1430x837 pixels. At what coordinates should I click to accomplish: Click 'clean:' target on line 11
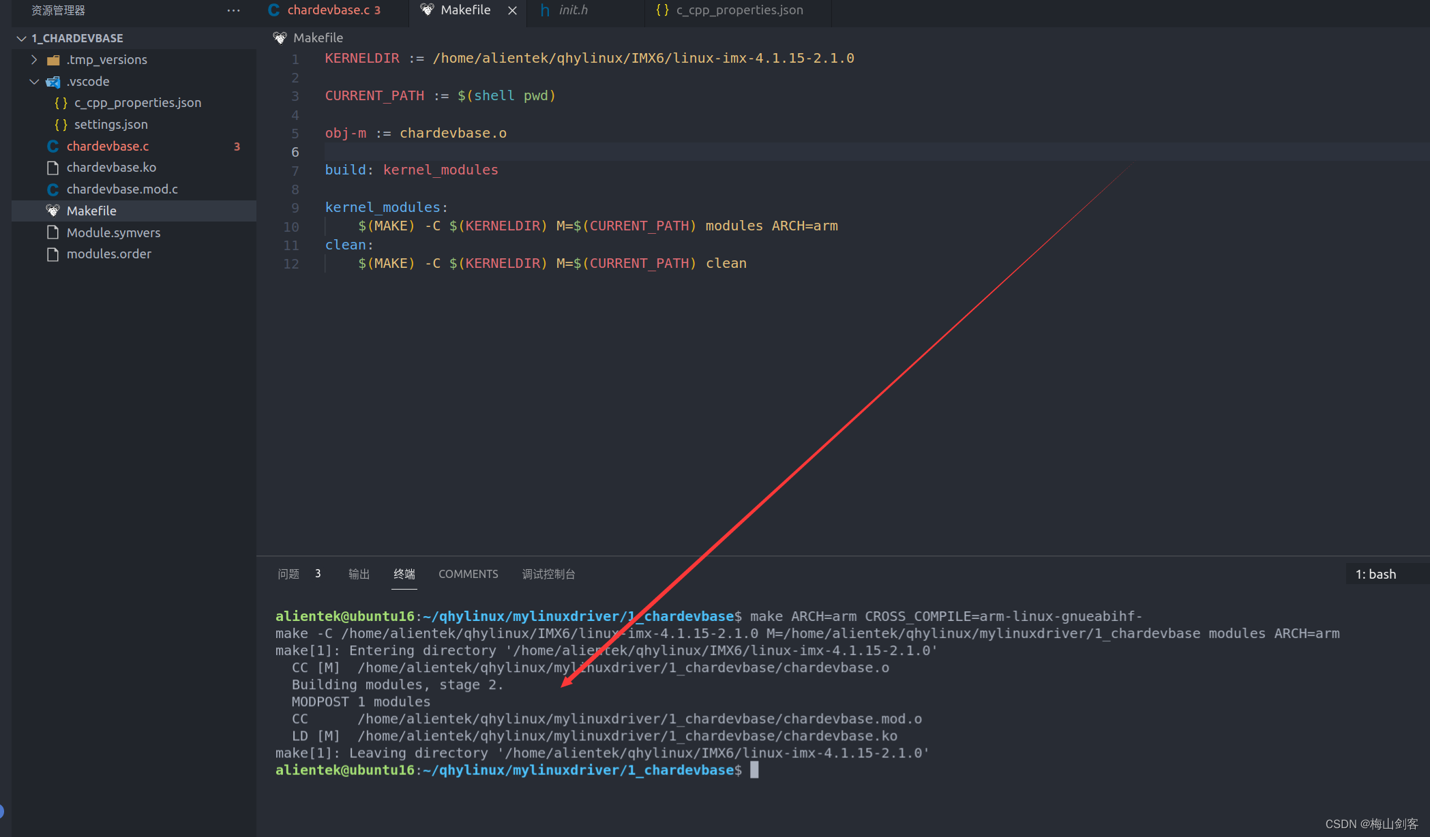(349, 245)
